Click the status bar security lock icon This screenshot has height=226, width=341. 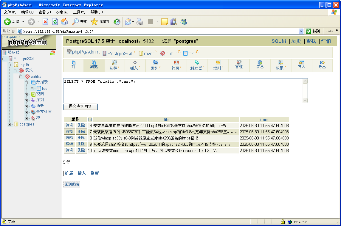(x=283, y=222)
